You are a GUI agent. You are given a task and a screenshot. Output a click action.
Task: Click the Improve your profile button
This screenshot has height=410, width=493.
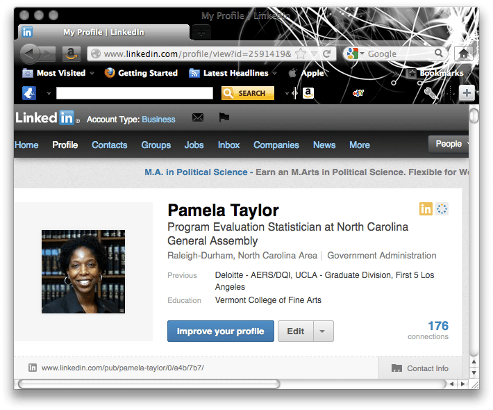220,331
